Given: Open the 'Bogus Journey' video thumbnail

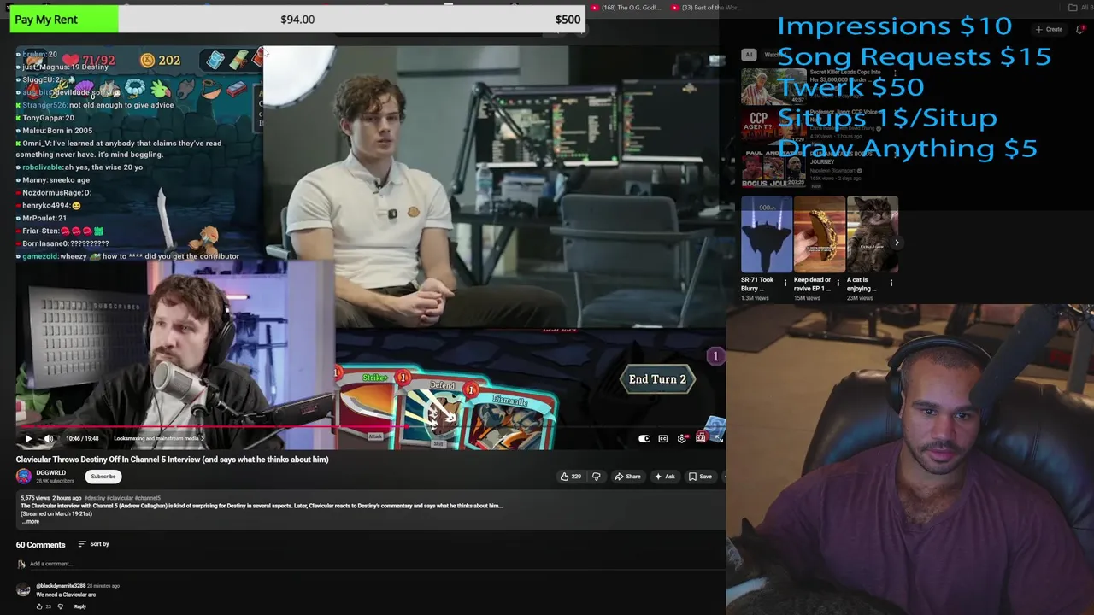Looking at the screenshot, I should click(772, 167).
